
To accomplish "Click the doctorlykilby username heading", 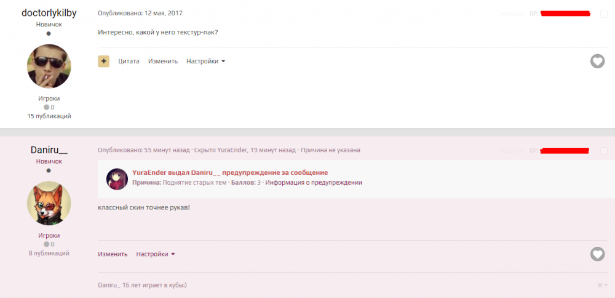I will click(x=49, y=13).
